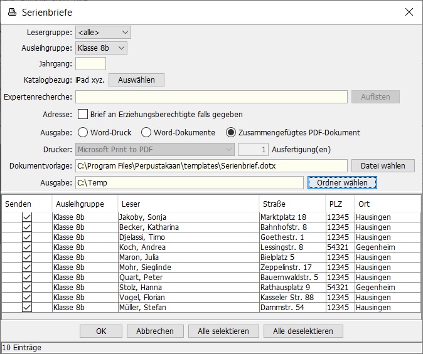Sort table by the Leser column header

pyautogui.click(x=188, y=204)
